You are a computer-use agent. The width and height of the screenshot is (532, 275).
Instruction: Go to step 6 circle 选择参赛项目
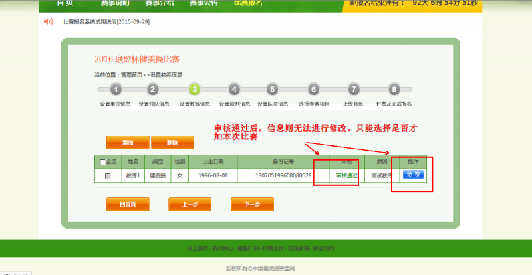coord(313,90)
